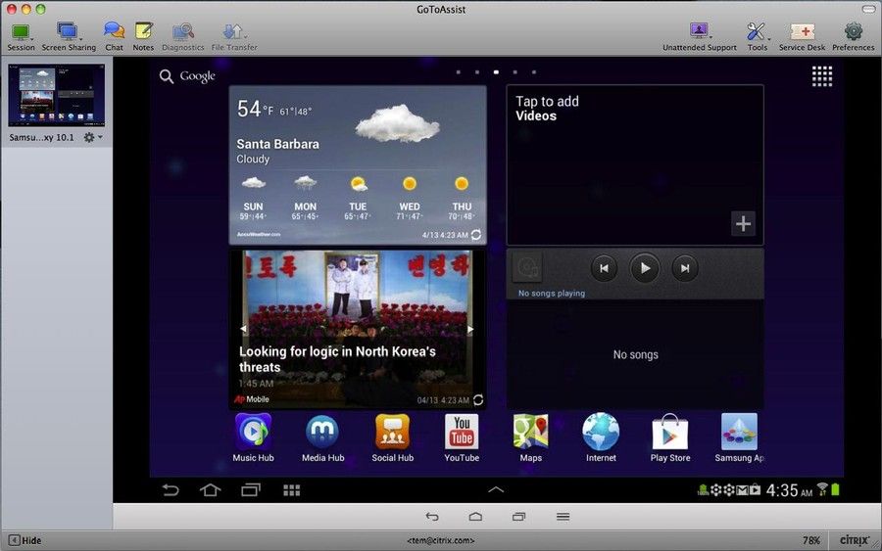Screen dimensions: 882x551
Task: Expand the mini apps tray up arrow
Action: (496, 489)
